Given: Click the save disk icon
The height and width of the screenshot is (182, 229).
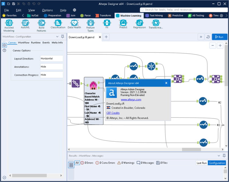Looking at the screenshot, I should [13, 4].
